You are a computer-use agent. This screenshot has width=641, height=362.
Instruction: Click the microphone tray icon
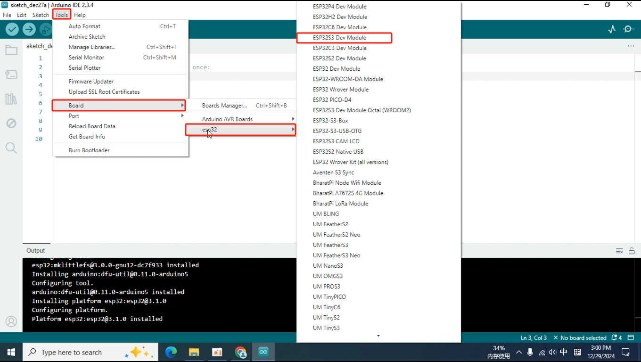(x=530, y=352)
